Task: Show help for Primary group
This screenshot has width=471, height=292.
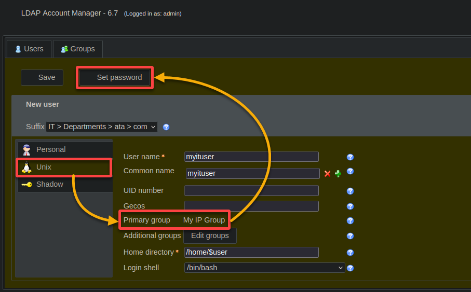Action: click(350, 221)
